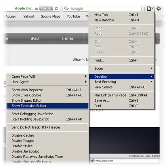Click the reload page icon
This screenshot has width=168, height=166.
click(x=56, y=8)
